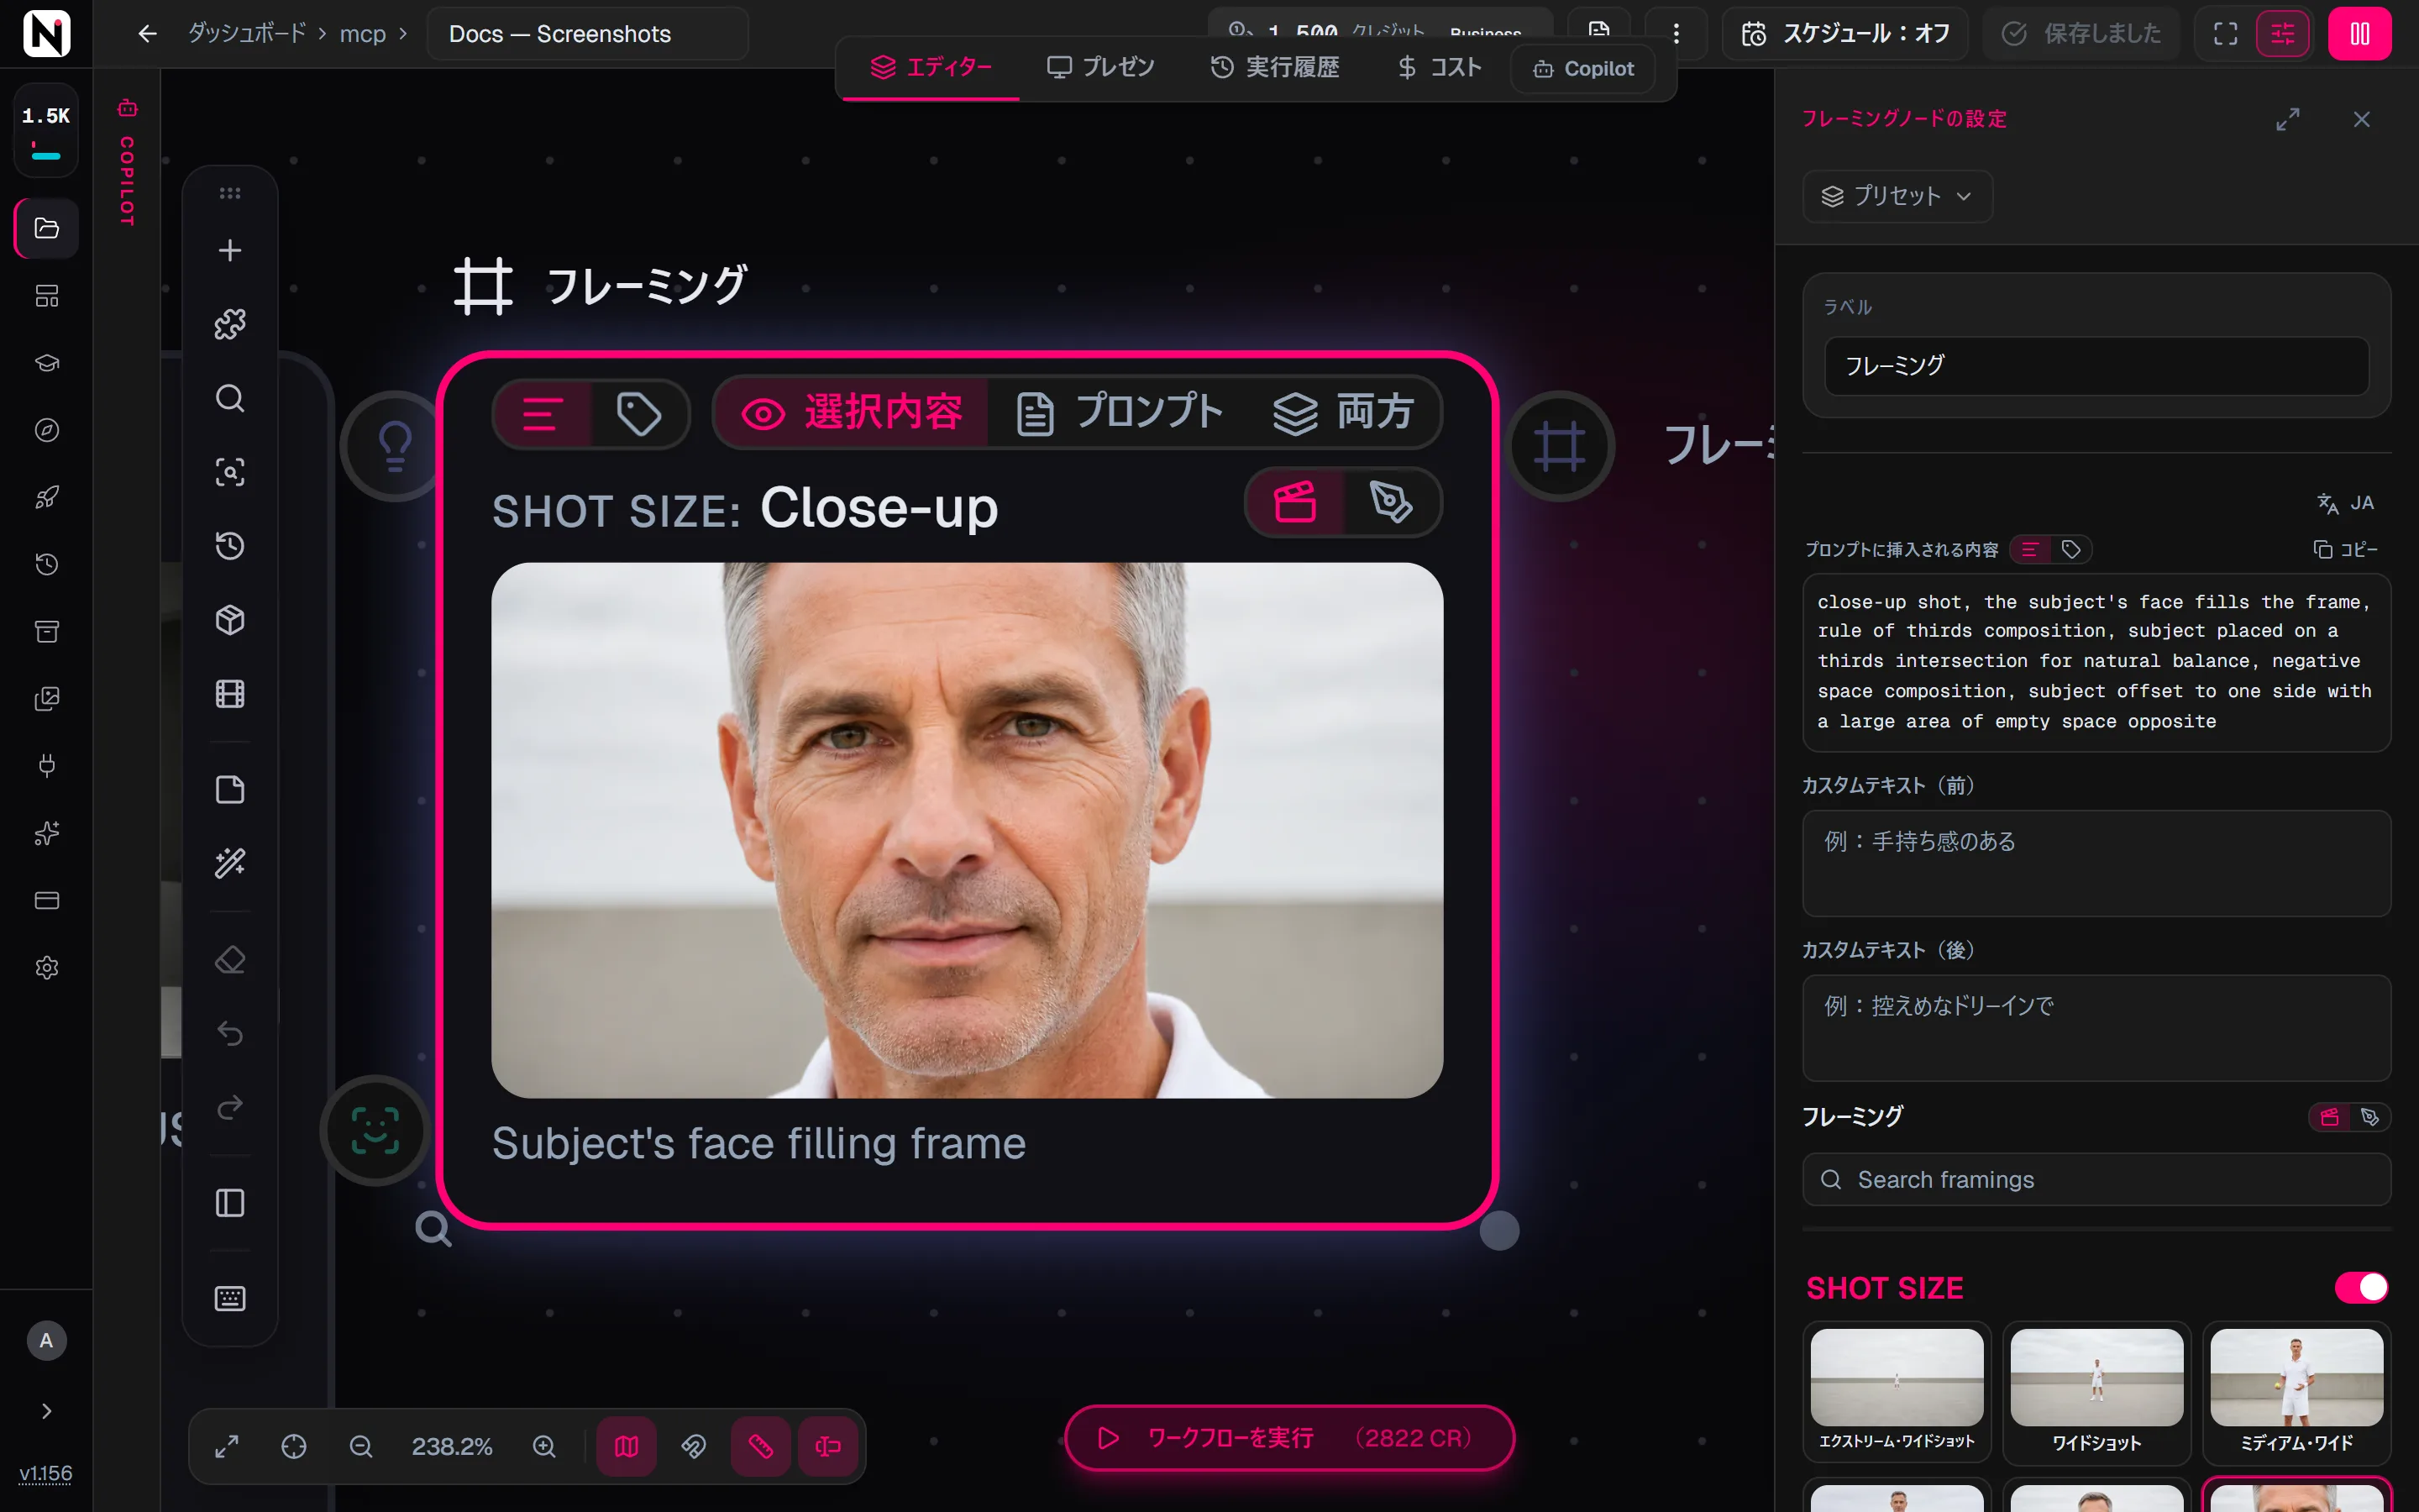Image resolution: width=2419 pixels, height=1512 pixels.
Task: Open the folder icon in left sidebar
Action: pyautogui.click(x=47, y=228)
